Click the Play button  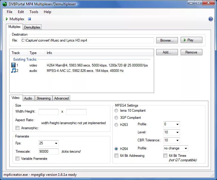[x=191, y=40]
